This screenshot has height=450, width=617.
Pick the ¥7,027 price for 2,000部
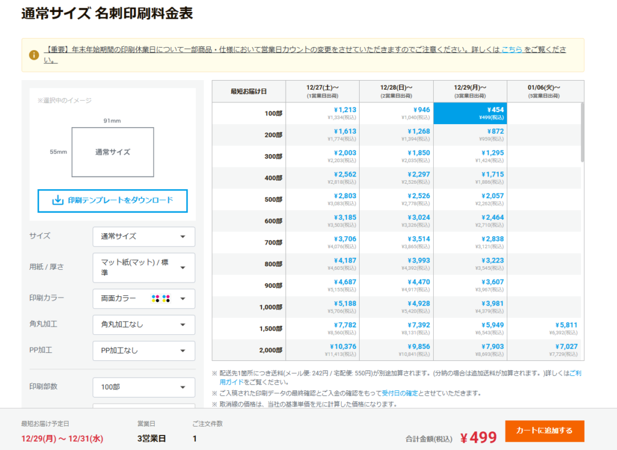[x=566, y=346]
